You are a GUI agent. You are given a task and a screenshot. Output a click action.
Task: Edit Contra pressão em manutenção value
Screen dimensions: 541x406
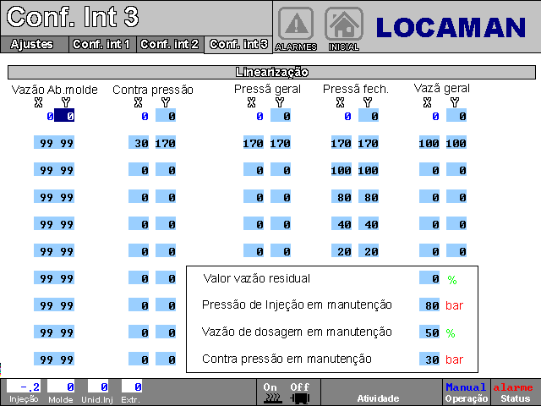[x=430, y=359]
